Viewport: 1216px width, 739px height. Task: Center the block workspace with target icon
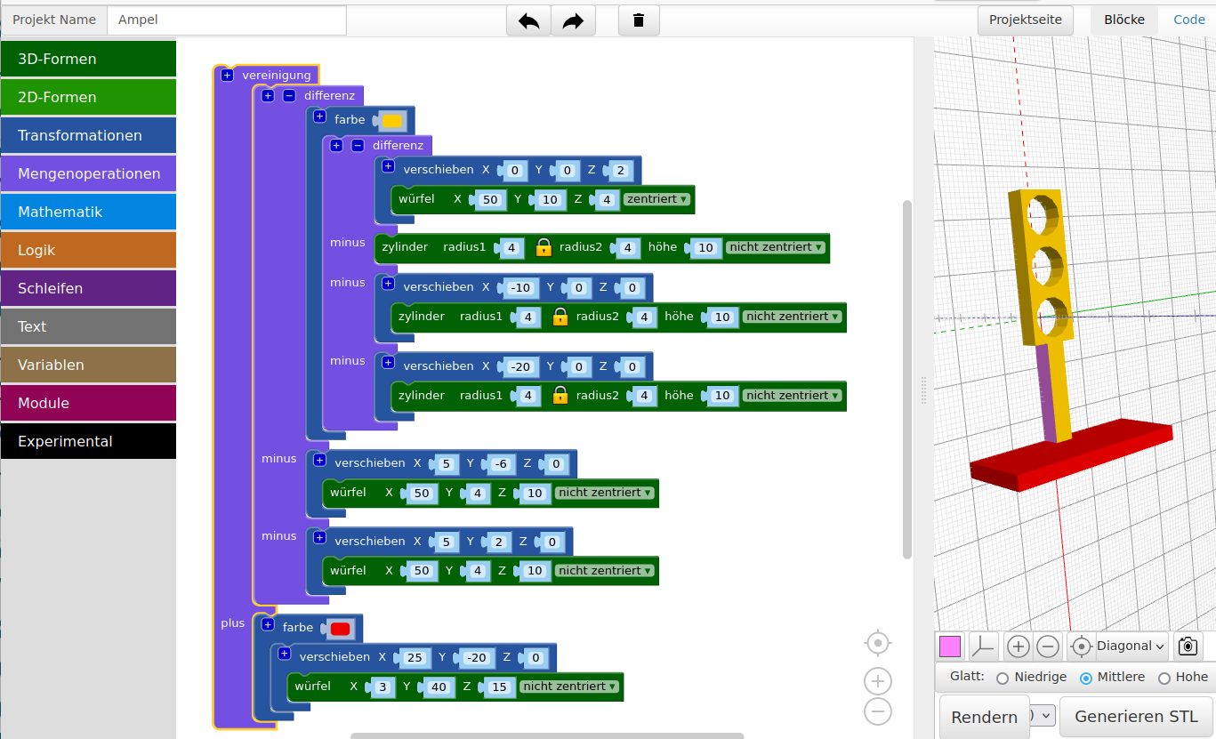878,642
